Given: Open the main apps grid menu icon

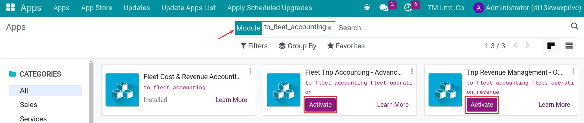Looking at the screenshot, I should coord(10,7).
